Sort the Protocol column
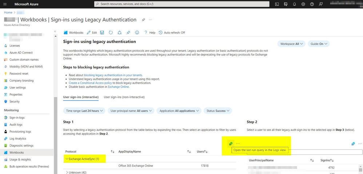This screenshot has width=363, height=174. (x=113, y=152)
